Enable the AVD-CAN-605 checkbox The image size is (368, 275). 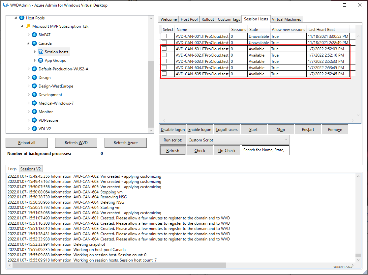click(x=164, y=73)
